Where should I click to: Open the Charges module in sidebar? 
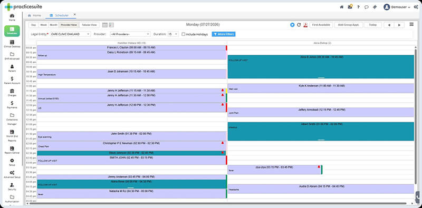pyautogui.click(x=12, y=93)
